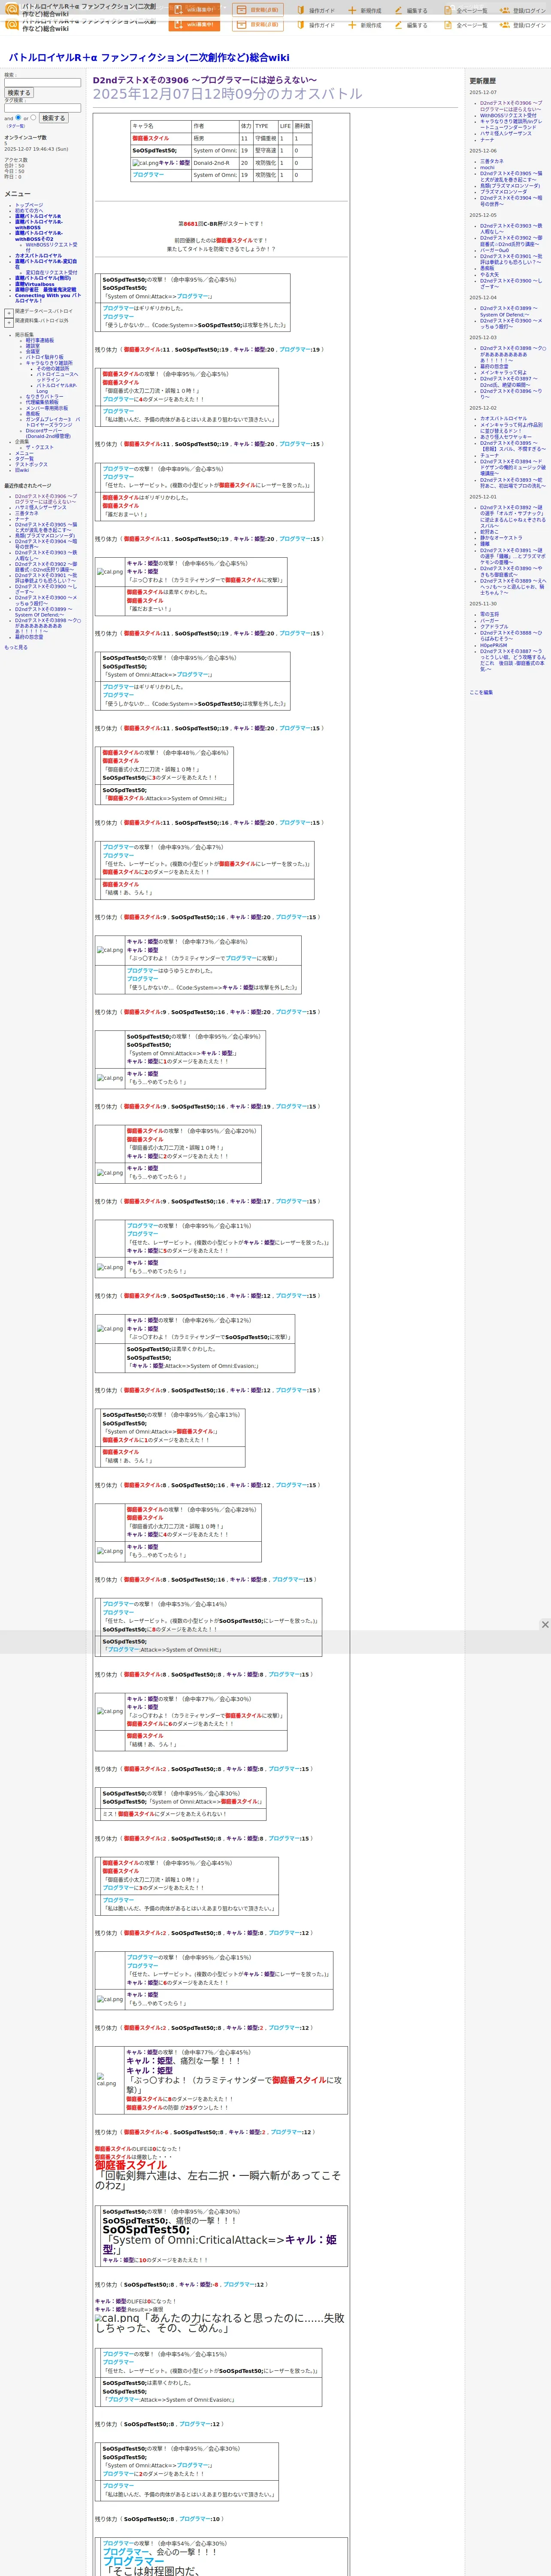551x2576 pixels.
Task: Select the 'and' search mode radio button
Action: pos(18,117)
